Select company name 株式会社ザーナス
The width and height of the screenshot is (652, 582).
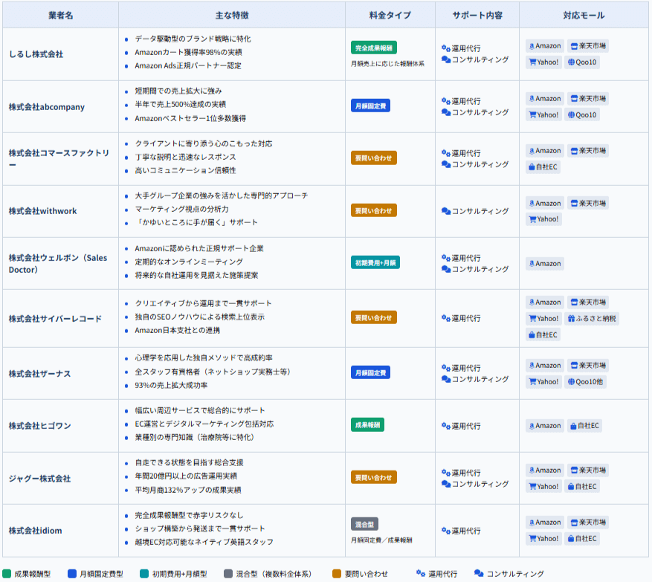pos(40,374)
